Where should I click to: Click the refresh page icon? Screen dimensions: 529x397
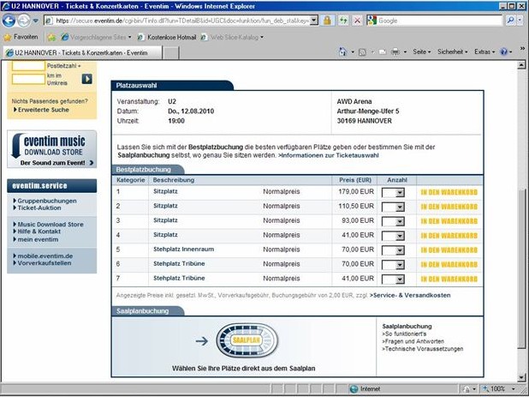click(344, 20)
